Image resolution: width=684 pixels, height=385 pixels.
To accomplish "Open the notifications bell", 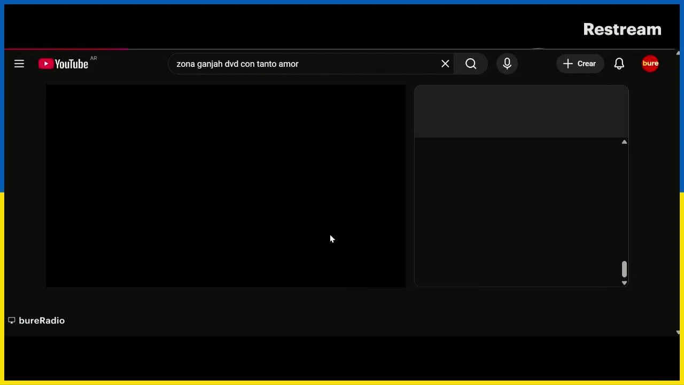I will (619, 64).
